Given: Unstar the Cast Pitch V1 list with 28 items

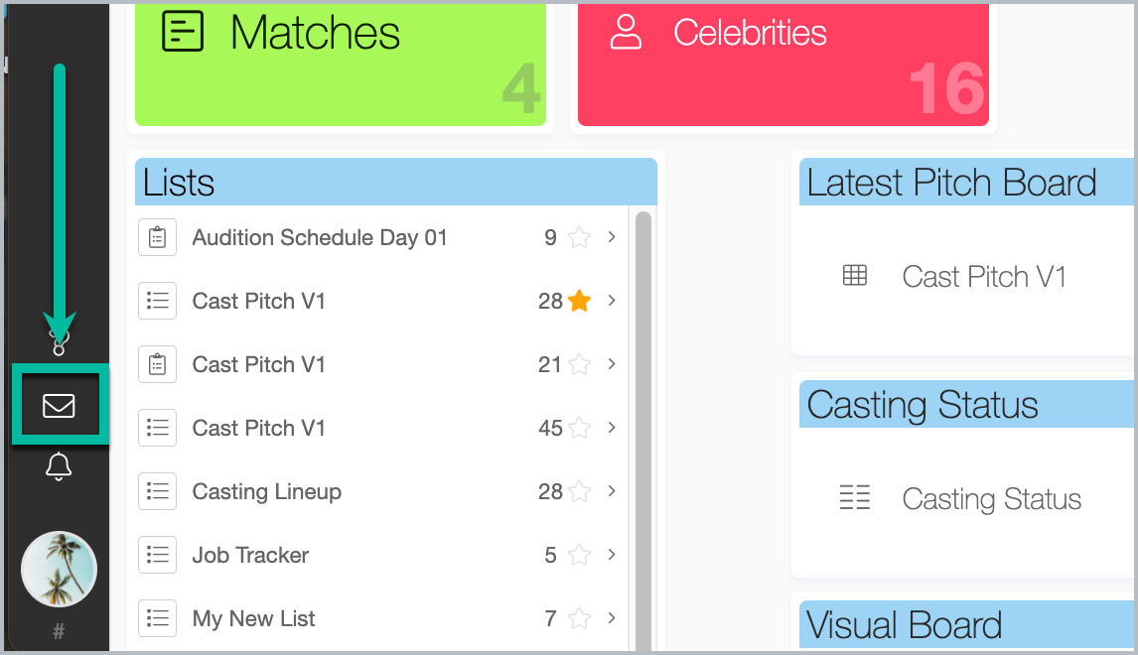Looking at the screenshot, I should click(x=579, y=301).
